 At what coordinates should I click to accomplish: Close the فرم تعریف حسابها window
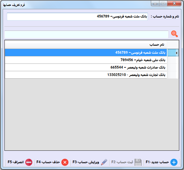(174, 3)
